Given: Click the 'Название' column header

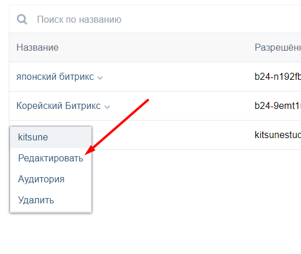Looking at the screenshot, I should pos(37,47).
